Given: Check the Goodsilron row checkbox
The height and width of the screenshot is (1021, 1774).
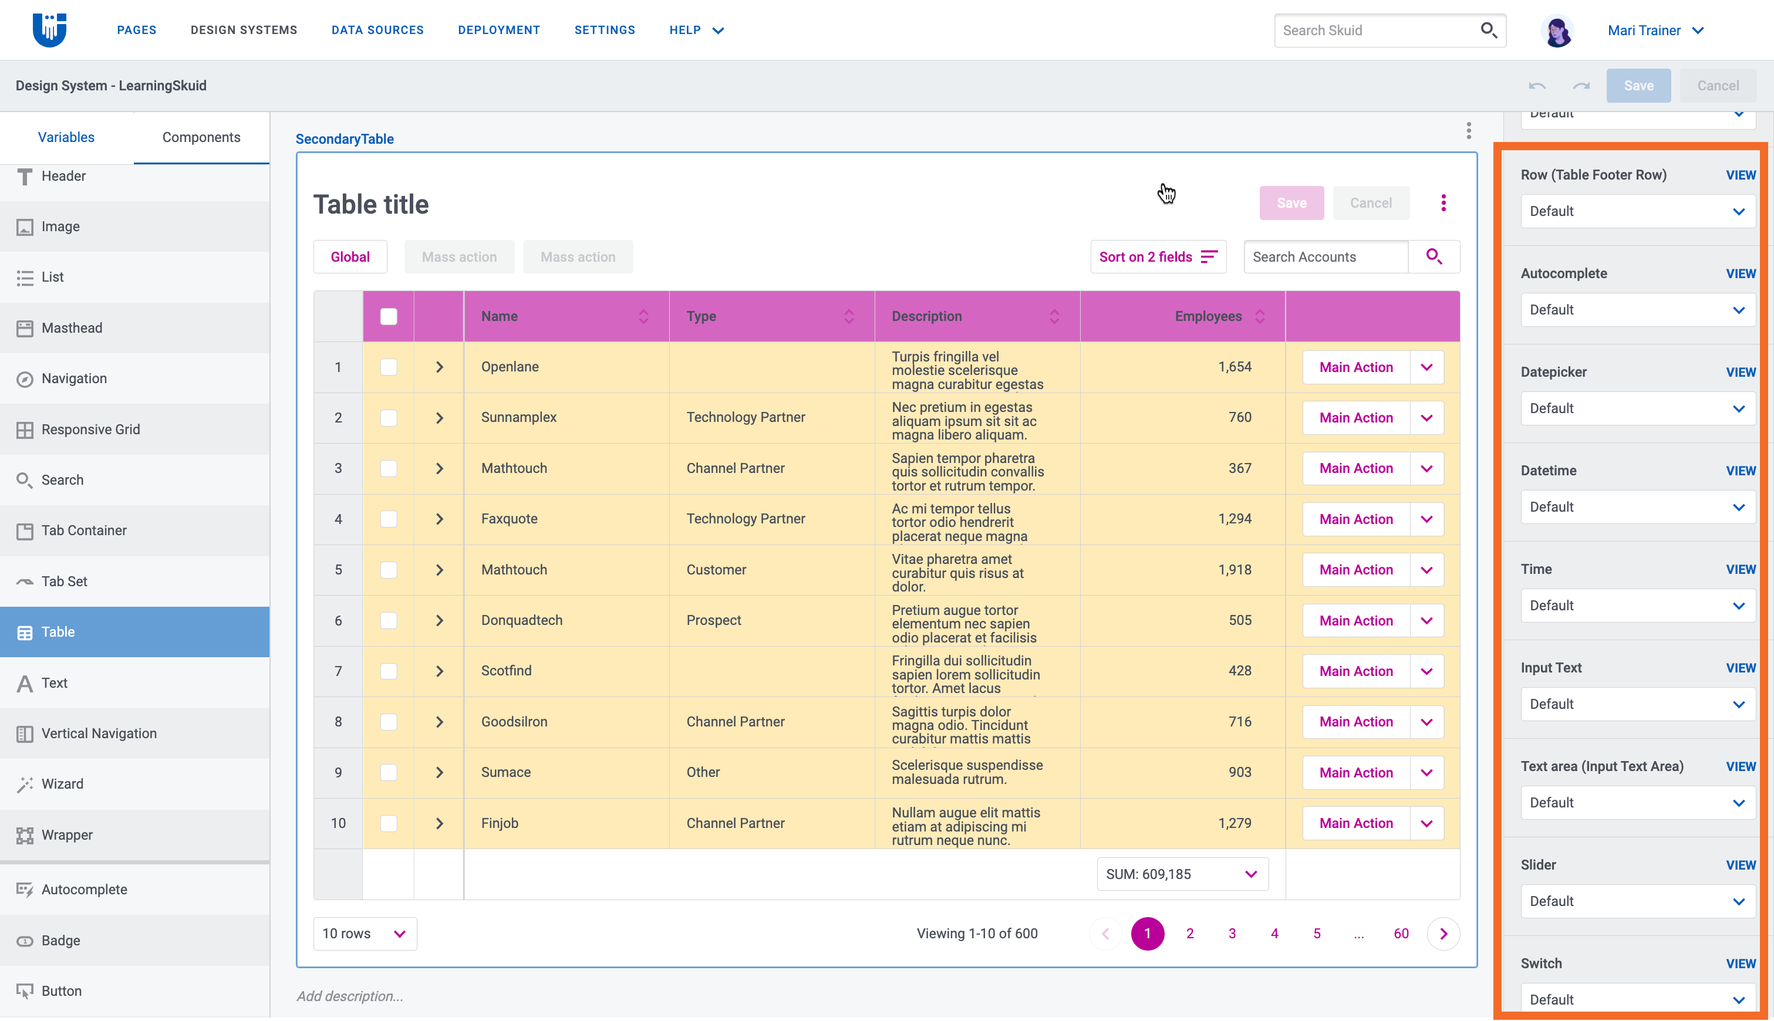Looking at the screenshot, I should click(x=389, y=722).
